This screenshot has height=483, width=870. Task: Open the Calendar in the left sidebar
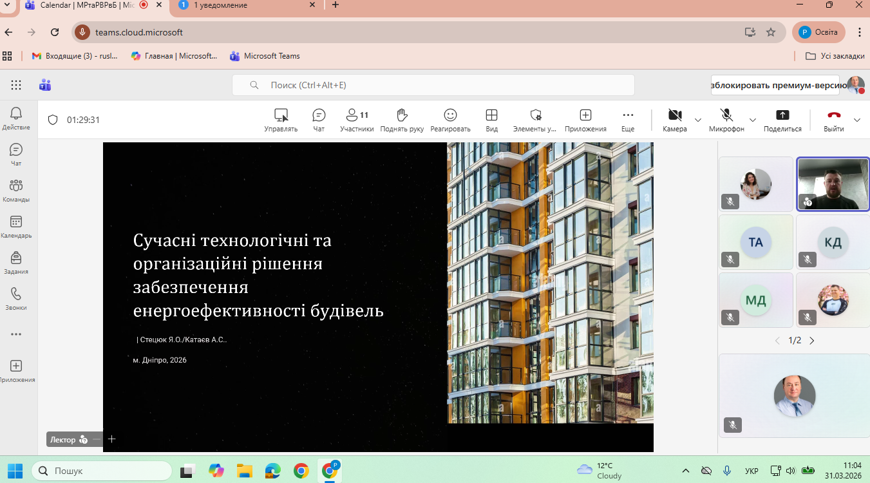16,226
